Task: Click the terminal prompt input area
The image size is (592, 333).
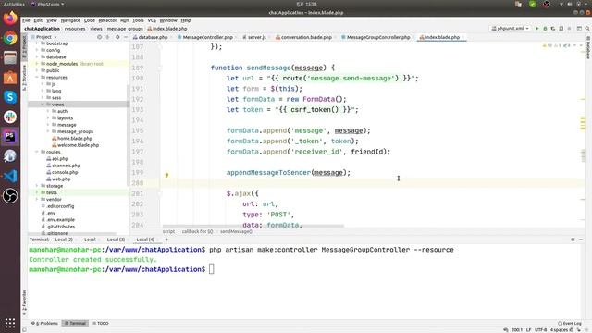Action: click(x=212, y=269)
